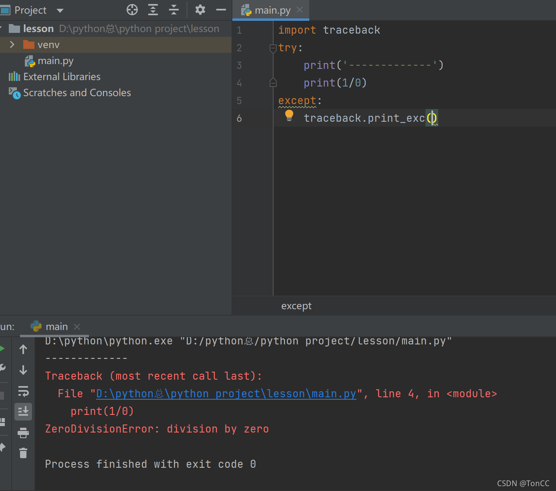The image size is (556, 491).
Task: Expand the venv folder
Action: (12, 44)
